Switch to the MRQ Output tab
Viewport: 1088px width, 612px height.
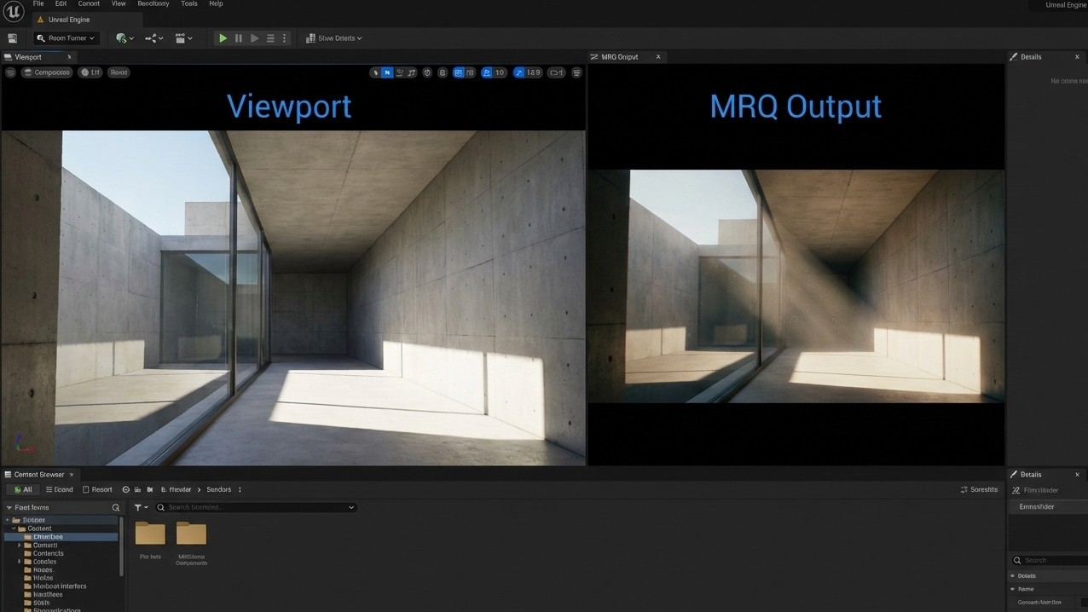click(620, 57)
